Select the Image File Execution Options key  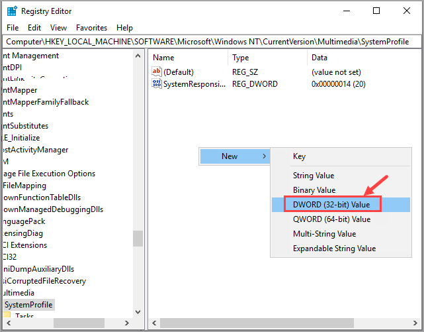coord(49,174)
